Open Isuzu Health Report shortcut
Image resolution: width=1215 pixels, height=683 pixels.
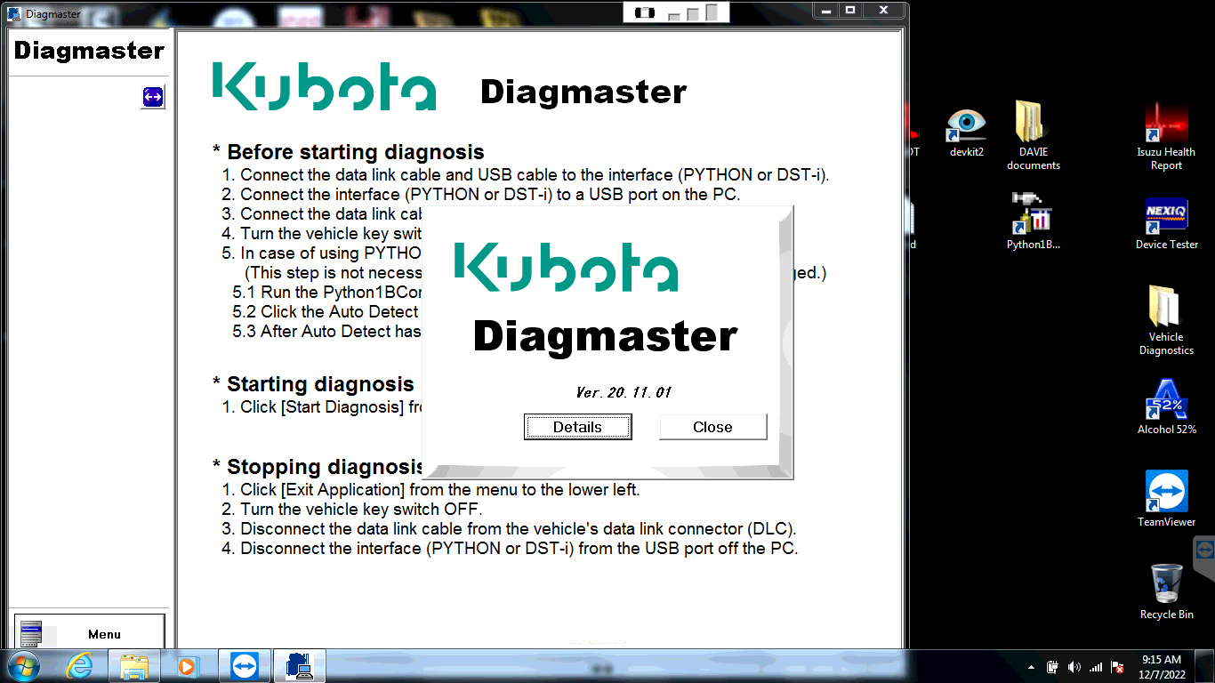pyautogui.click(x=1166, y=136)
